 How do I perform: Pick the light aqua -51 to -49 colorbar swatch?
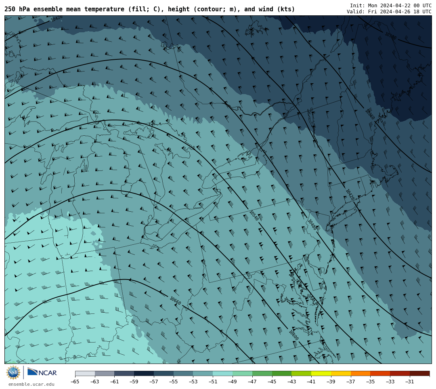(x=223, y=374)
